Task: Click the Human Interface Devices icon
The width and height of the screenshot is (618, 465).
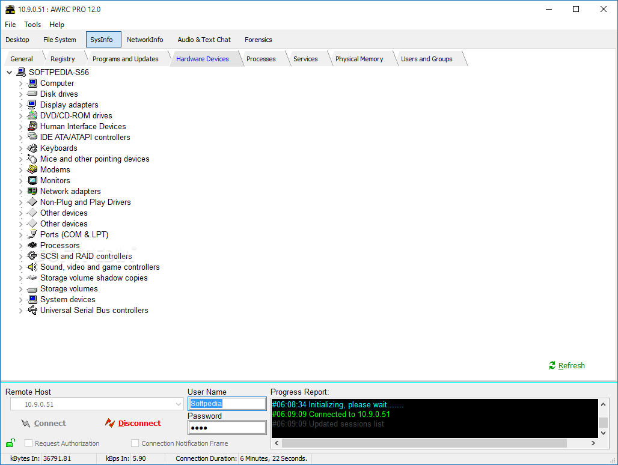Action: pos(32,126)
